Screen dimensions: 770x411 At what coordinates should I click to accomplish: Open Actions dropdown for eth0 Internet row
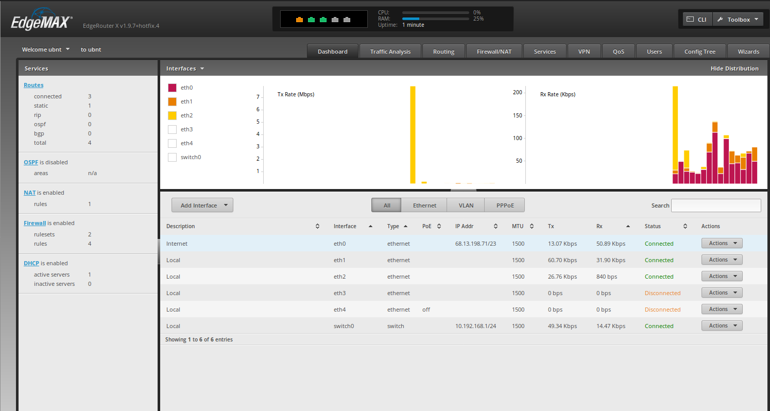722,244
